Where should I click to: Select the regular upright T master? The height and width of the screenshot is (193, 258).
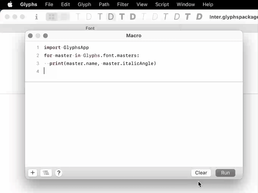pyautogui.click(x=100, y=17)
